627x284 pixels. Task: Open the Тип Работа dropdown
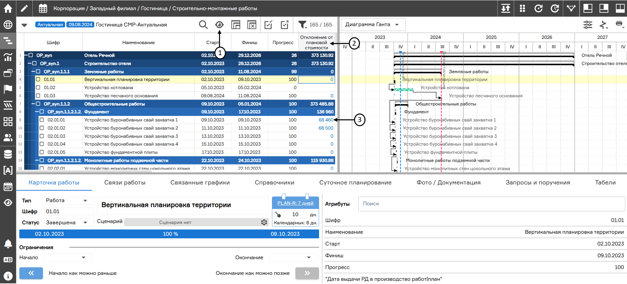[67, 201]
